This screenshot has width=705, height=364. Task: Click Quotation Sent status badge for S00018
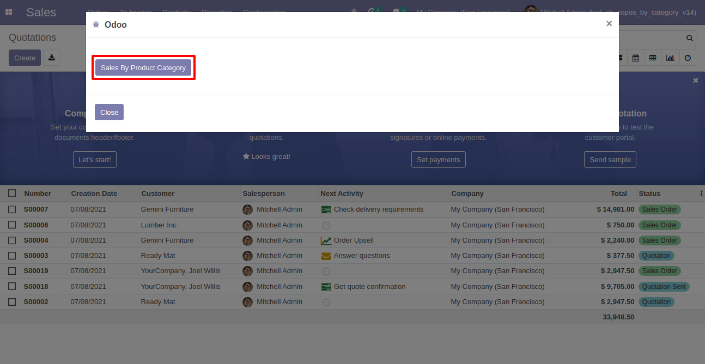[664, 287]
